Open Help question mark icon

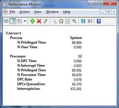99,21
